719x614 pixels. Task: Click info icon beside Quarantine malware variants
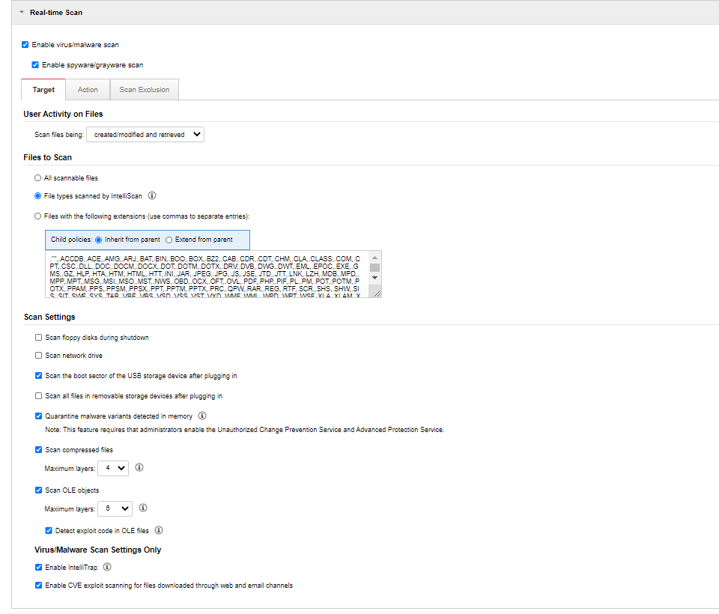202,416
